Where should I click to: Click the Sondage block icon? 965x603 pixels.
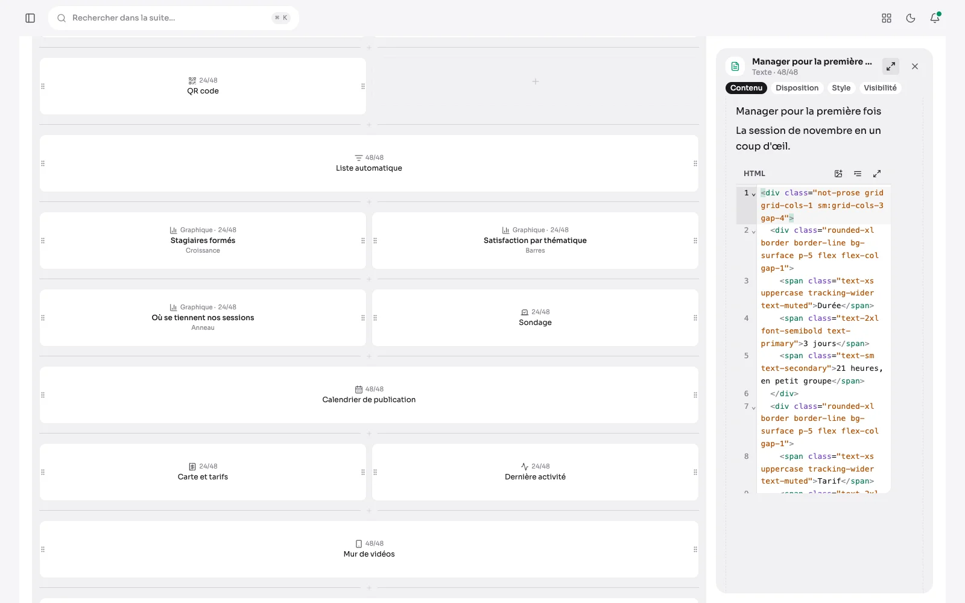click(x=525, y=312)
